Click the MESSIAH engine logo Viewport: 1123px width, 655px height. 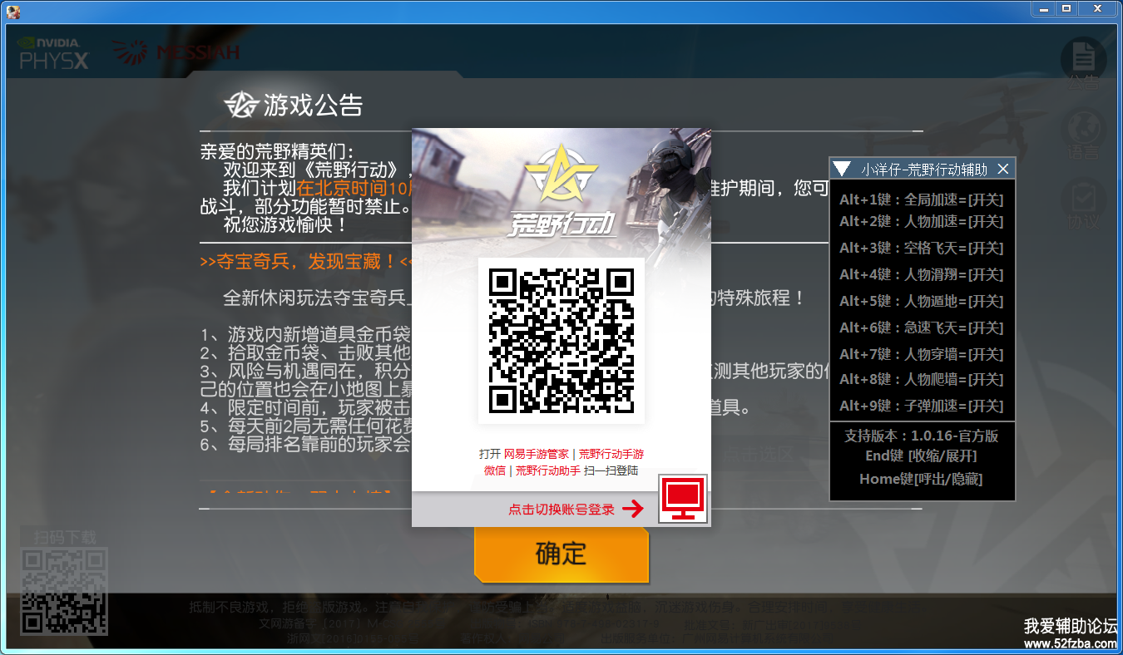coord(176,52)
